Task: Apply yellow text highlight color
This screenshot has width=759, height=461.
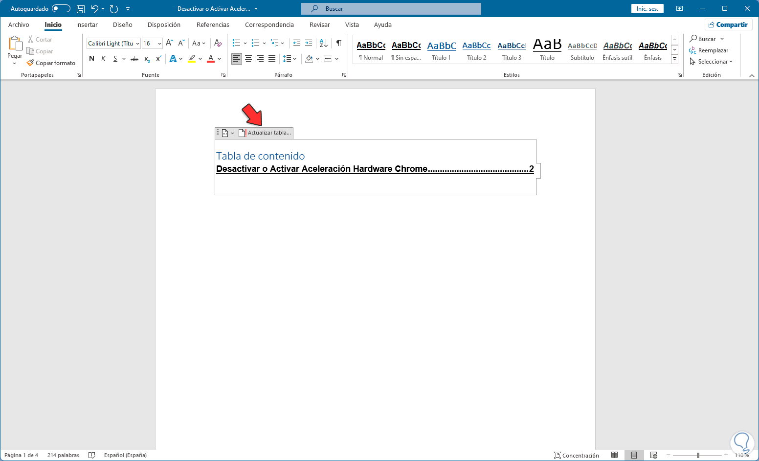Action: [192, 59]
